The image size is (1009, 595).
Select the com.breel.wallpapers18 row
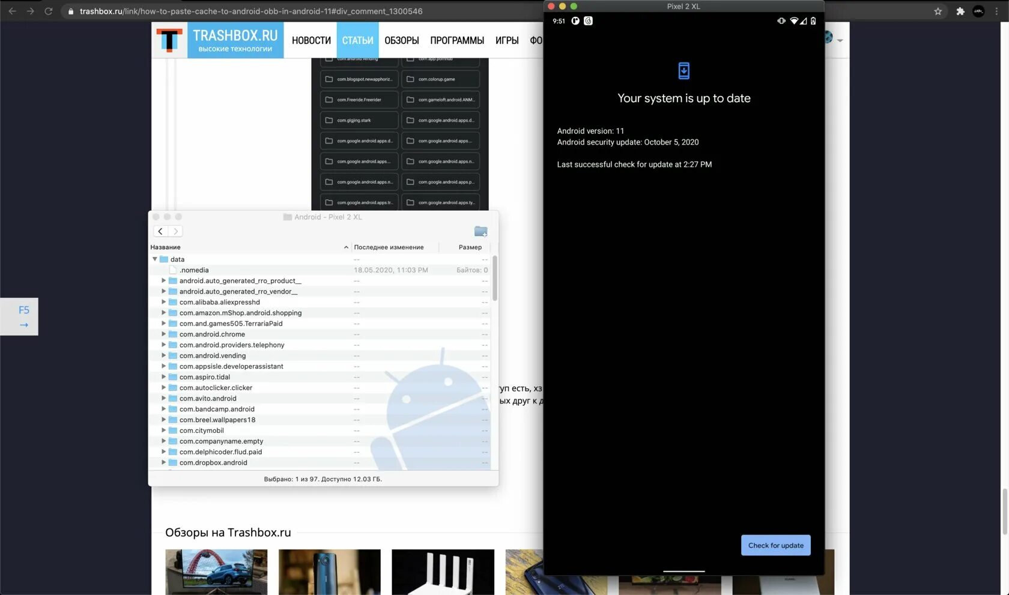point(320,420)
